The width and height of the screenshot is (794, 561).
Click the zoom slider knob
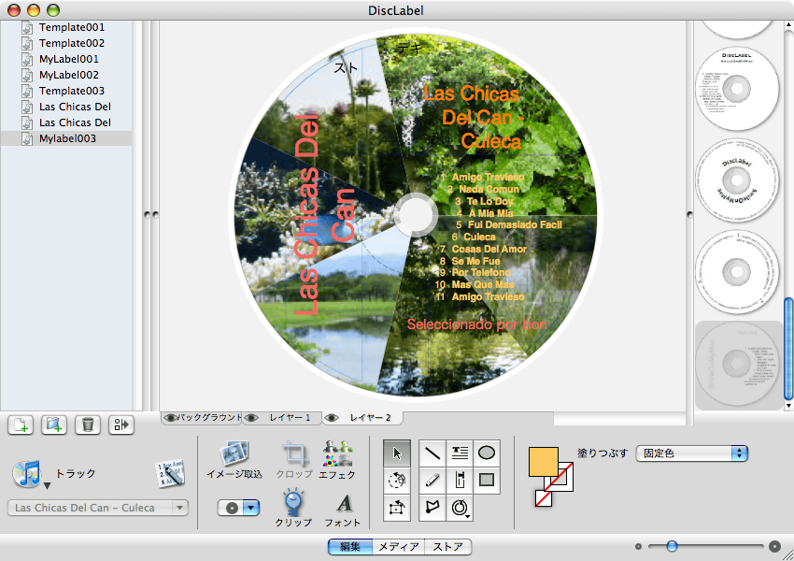(x=672, y=546)
